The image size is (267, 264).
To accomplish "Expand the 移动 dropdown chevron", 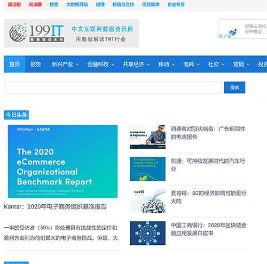I will tap(173, 65).
